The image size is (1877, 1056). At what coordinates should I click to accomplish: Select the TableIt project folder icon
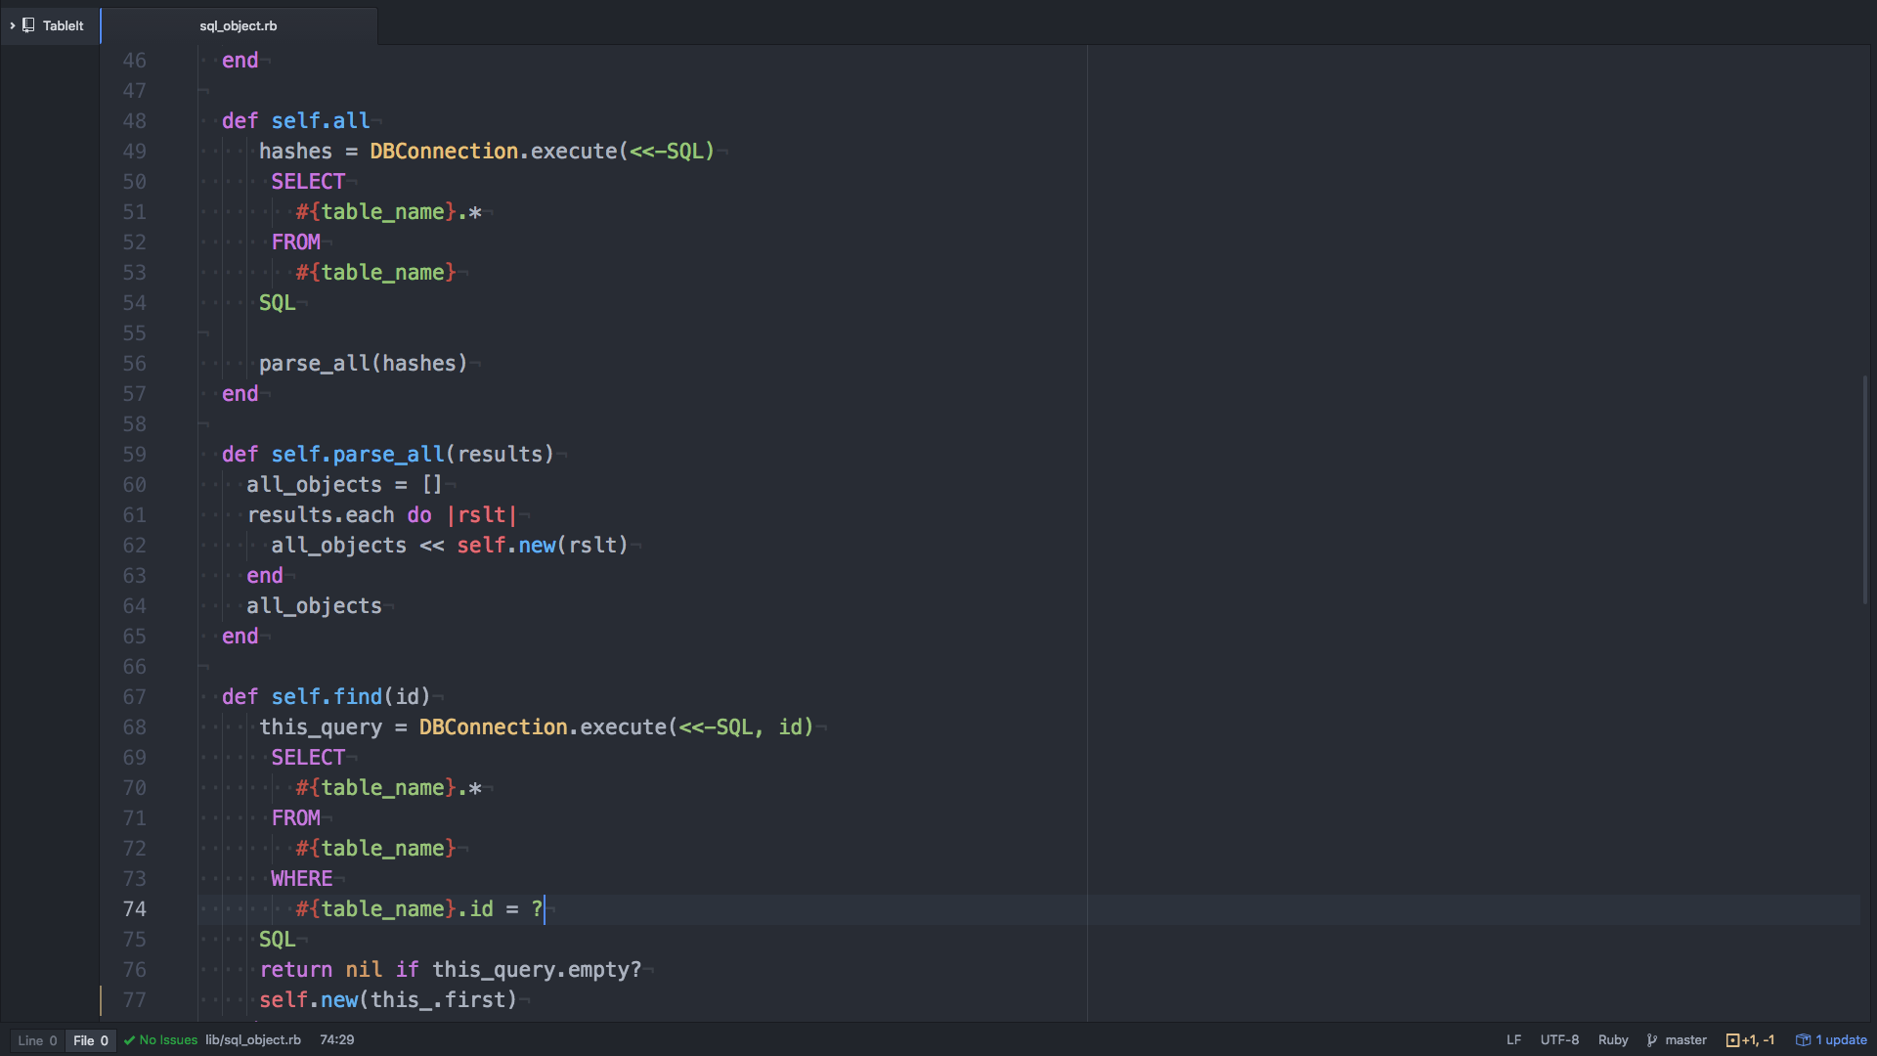28,25
